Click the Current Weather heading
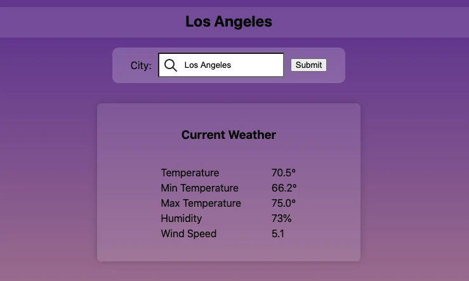469x281 pixels. pyautogui.click(x=229, y=135)
